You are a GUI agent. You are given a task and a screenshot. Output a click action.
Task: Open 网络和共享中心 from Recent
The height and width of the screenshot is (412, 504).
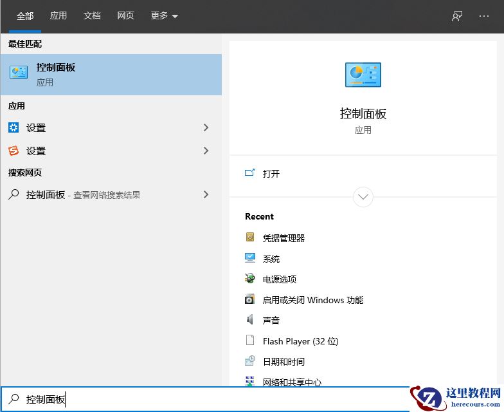pyautogui.click(x=292, y=382)
